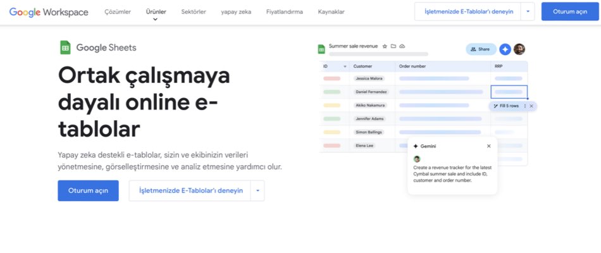
Task: Click the folder icon beside the spreadsheet title
Action: 393,46
